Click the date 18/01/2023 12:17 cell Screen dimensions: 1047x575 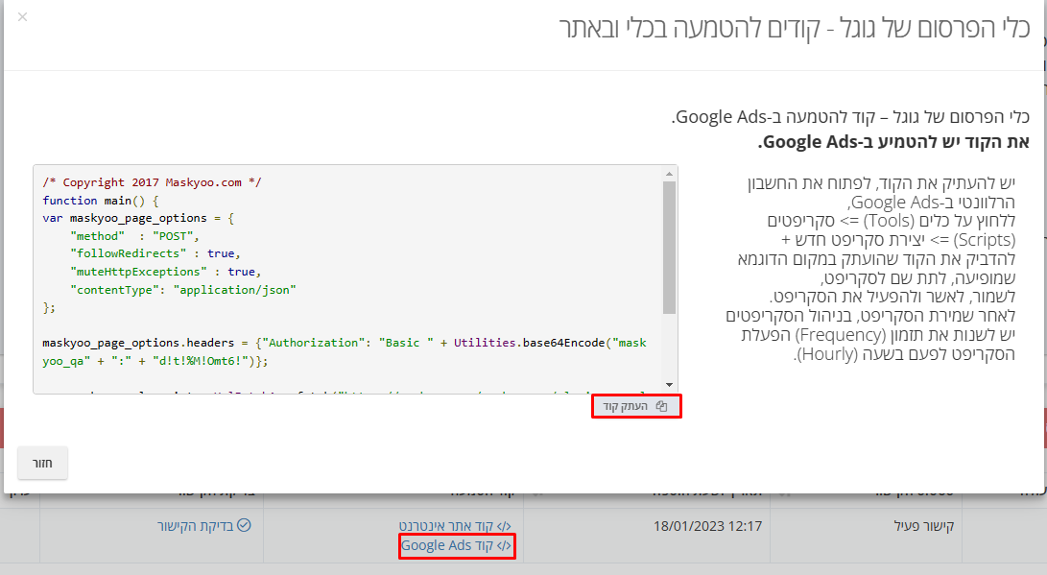point(708,526)
